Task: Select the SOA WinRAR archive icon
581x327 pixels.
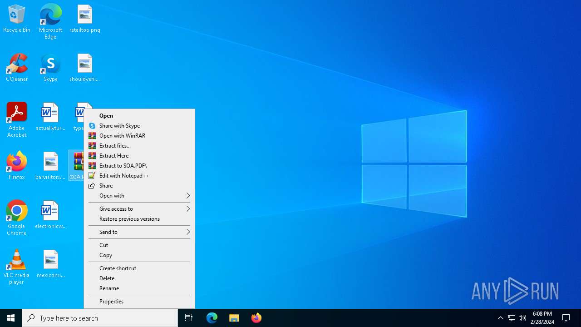Action: (76, 166)
